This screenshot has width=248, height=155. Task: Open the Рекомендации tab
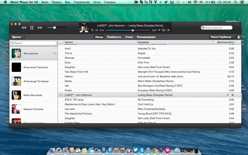[146, 37]
